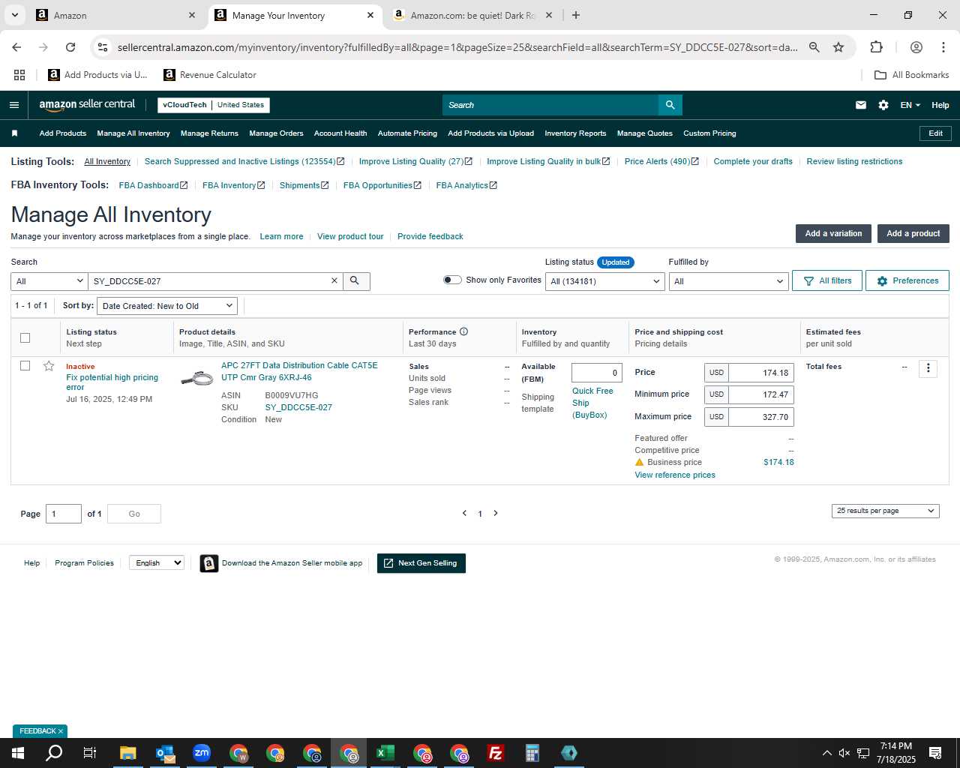
Task: Open Listing status All (134181) dropdown
Action: tap(605, 281)
